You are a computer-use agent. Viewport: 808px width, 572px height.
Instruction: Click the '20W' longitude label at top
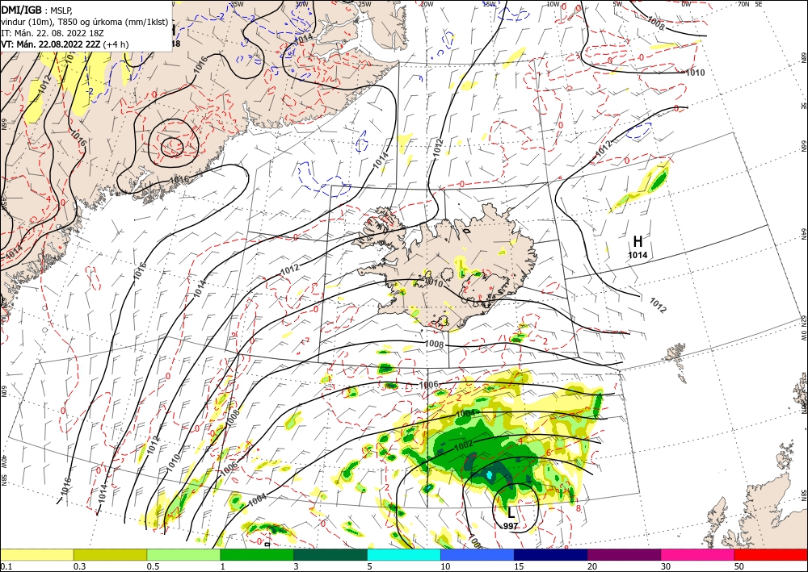click(x=426, y=4)
